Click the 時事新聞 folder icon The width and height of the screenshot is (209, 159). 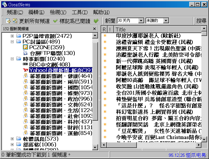coord(19,58)
